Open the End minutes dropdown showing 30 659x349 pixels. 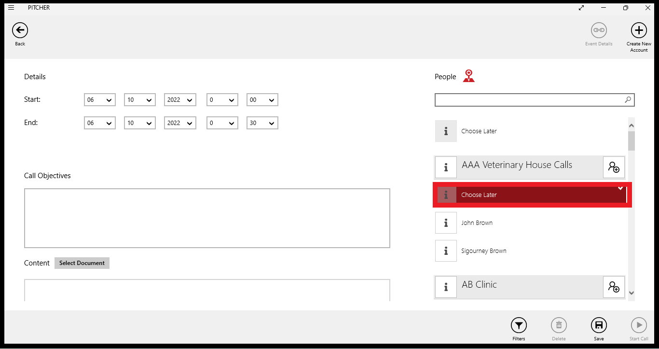[x=262, y=123]
